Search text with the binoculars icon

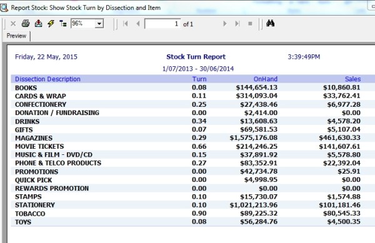tap(270, 23)
